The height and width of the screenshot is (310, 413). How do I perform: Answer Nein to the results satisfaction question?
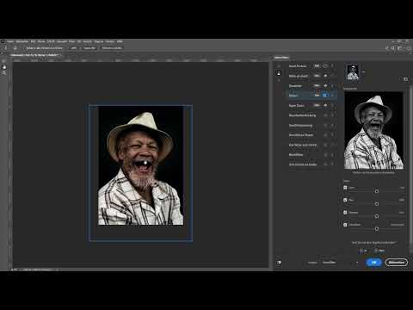tap(379, 251)
